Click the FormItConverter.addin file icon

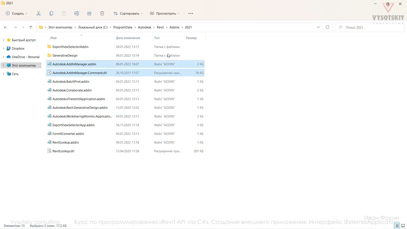coord(49,134)
